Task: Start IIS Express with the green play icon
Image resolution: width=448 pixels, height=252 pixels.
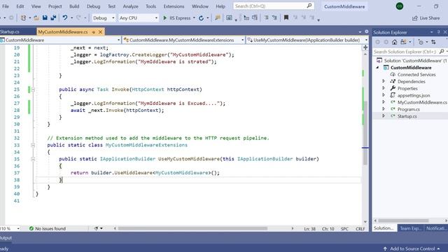Action: (165, 17)
